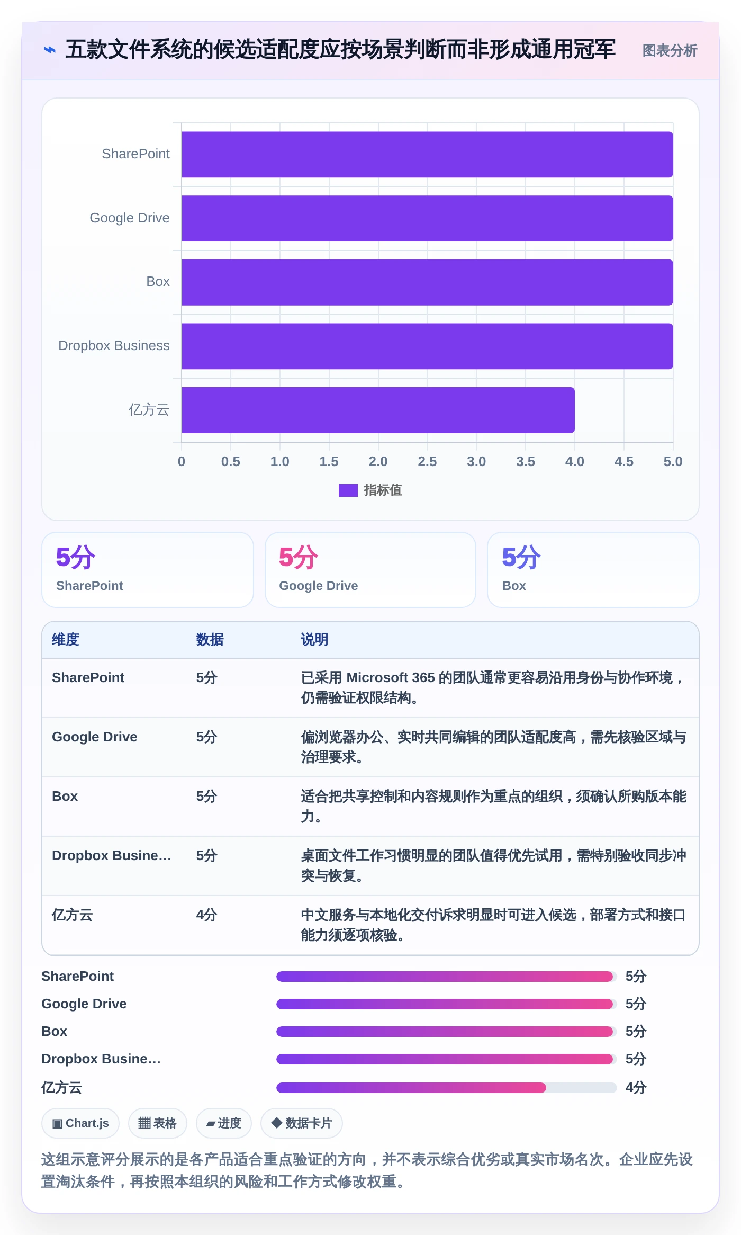Image resolution: width=741 pixels, height=1235 pixels.
Task: Click the description starting 适合把共享控制
Action: 493,806
